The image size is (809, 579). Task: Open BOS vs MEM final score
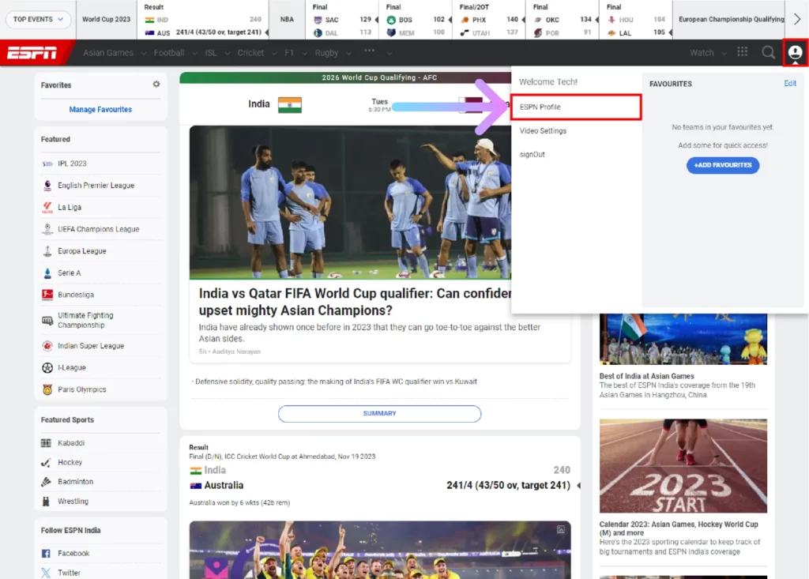point(416,21)
